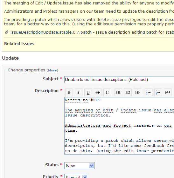This screenshot has height=178, width=174.
Task: Open the Priority dropdown showing Normal
Action: click(x=76, y=176)
